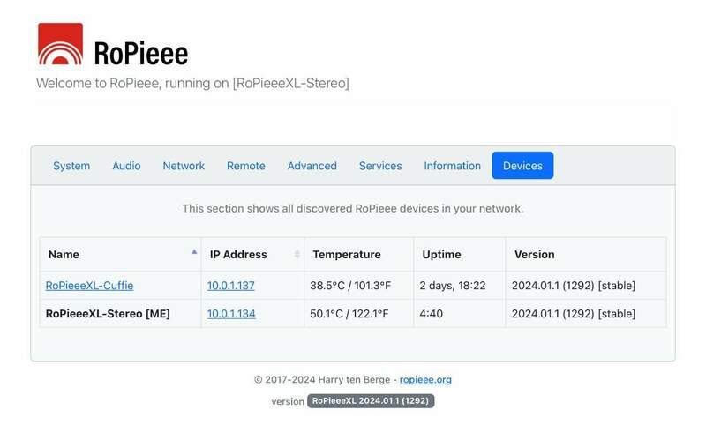Screen dimensions: 706x440
Task: Click the RoPieeeXL 2024.01.1 version badge
Action: coord(371,401)
